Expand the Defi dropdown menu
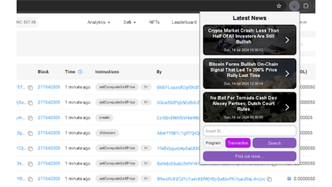 pos(129,22)
